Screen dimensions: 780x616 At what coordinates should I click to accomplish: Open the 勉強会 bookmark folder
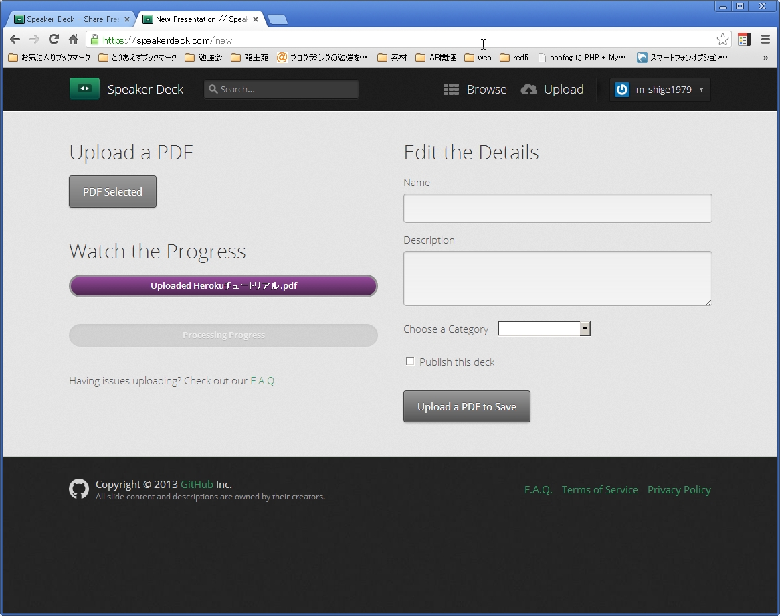(x=203, y=58)
